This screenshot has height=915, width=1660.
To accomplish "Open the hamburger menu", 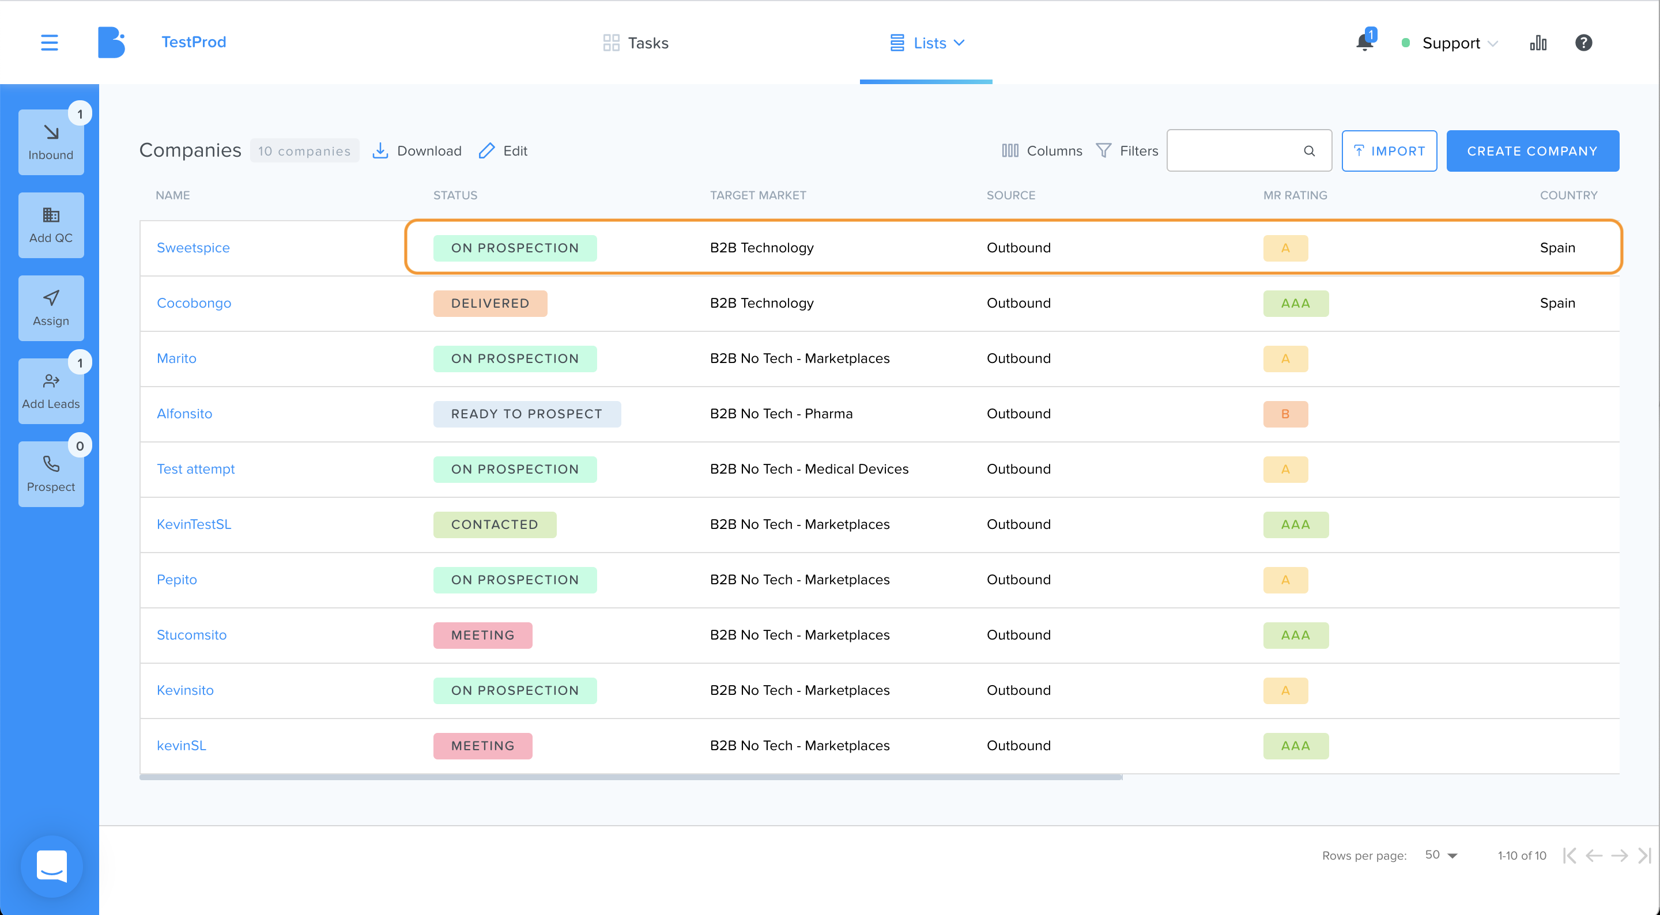I will click(50, 43).
